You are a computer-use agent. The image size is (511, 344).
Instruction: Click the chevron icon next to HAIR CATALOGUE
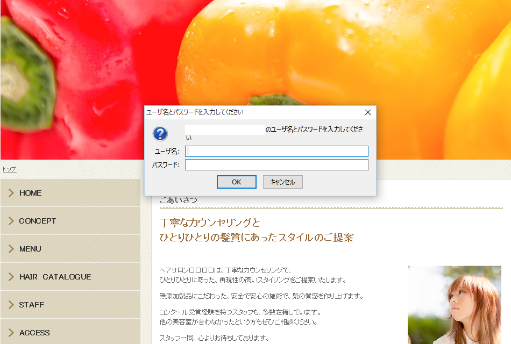pyautogui.click(x=10, y=277)
